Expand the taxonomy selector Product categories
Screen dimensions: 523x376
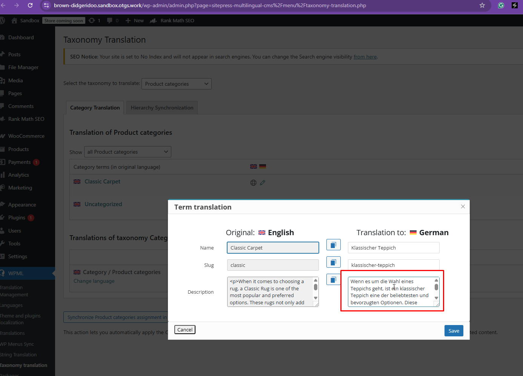pos(176,84)
